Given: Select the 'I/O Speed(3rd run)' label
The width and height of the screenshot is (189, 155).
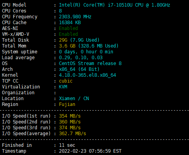Looking at the screenshot, I should point(26,128).
